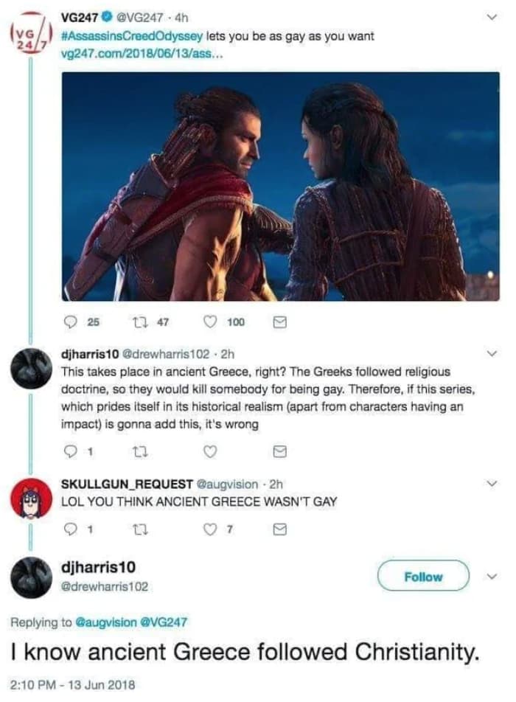View the Assassin's Creed Odyssey image
516x702 pixels.
coord(281,187)
